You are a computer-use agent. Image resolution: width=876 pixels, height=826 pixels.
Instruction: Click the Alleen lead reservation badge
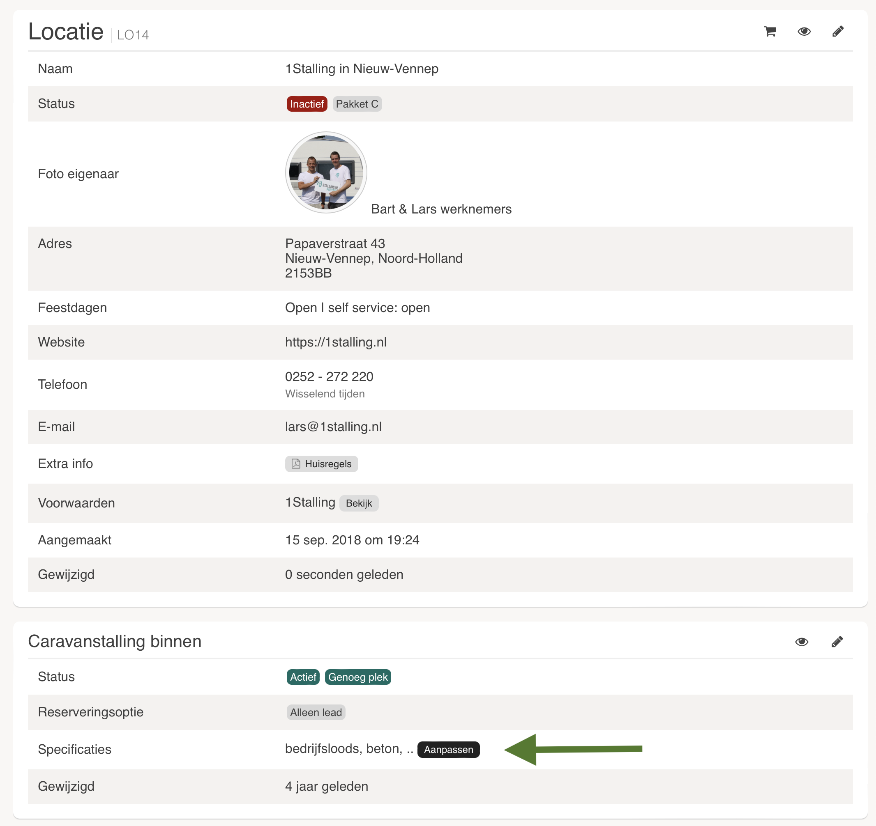pyautogui.click(x=316, y=712)
